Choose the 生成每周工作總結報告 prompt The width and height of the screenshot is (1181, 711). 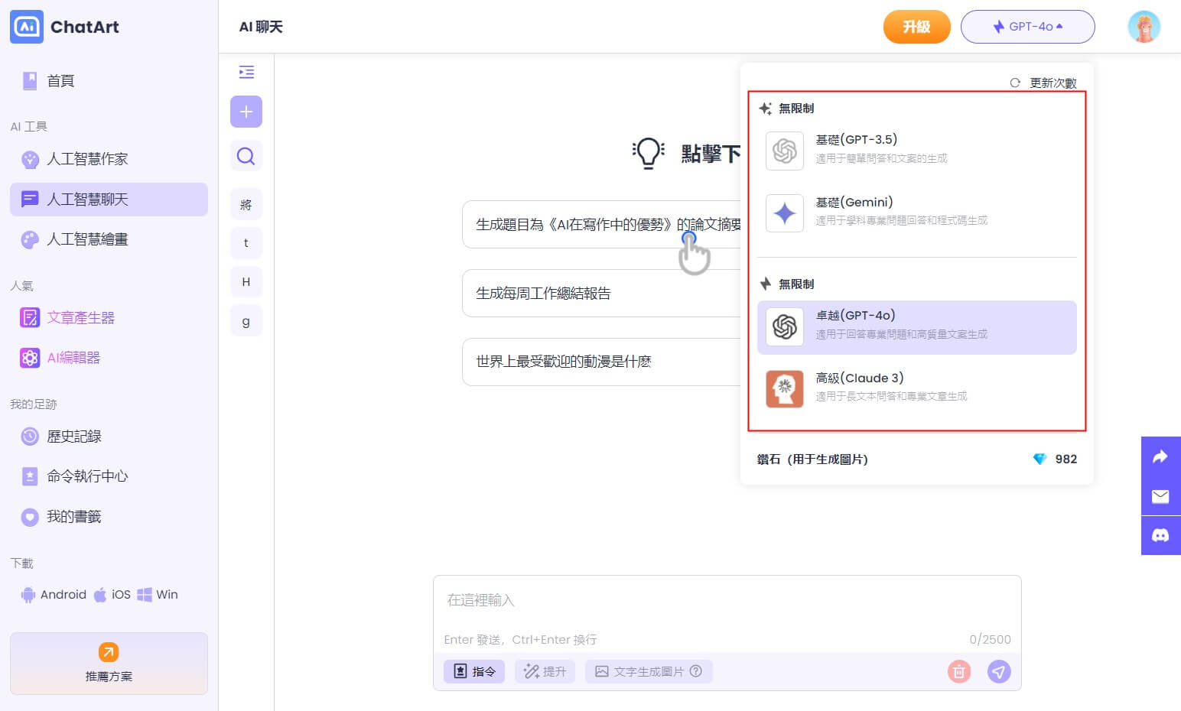point(601,293)
